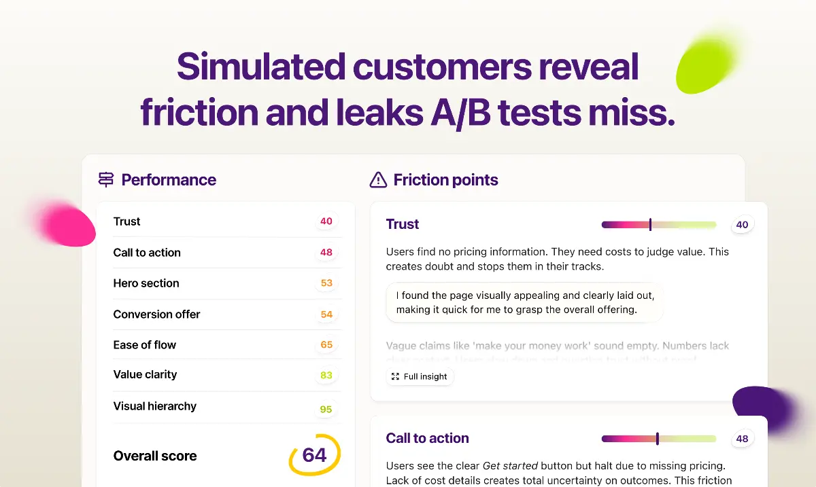Viewport: 816px width, 487px height.
Task: Click the 40 score badge on Trust card
Action: (742, 225)
